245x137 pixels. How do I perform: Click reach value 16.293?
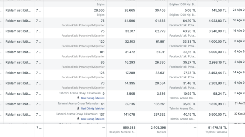pyautogui.click(x=130, y=62)
